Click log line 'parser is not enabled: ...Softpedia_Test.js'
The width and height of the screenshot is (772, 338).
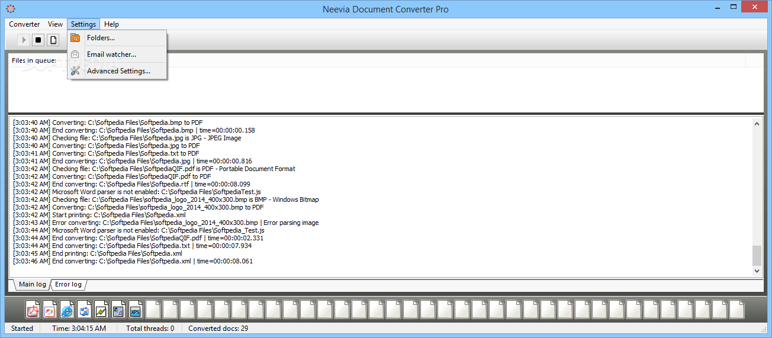pos(138,230)
